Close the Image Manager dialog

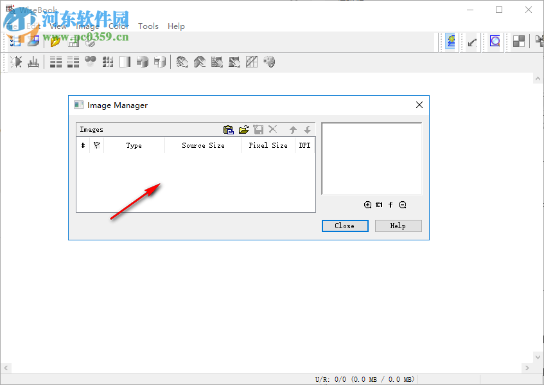(345, 226)
